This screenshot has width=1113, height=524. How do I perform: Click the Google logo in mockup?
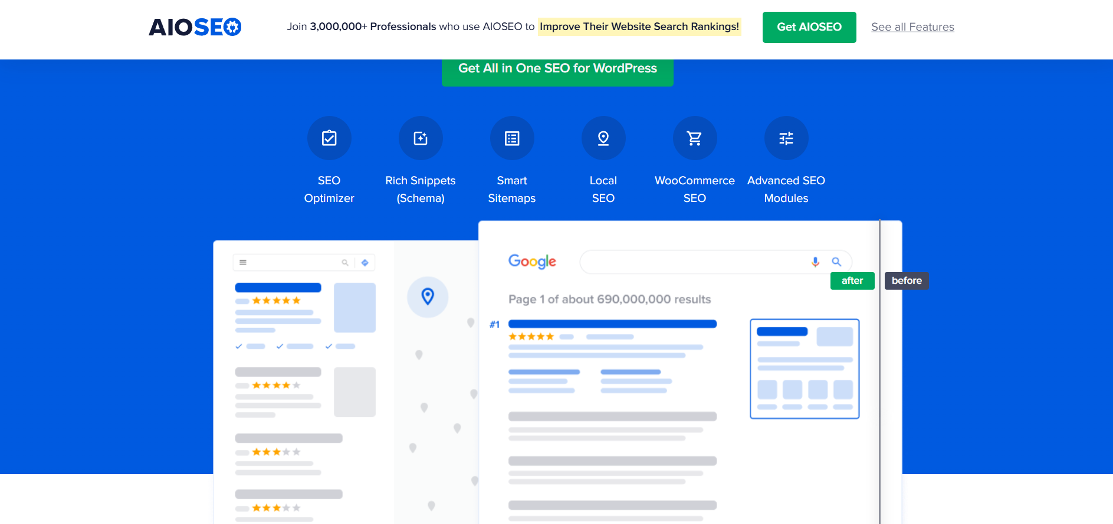pos(532,261)
